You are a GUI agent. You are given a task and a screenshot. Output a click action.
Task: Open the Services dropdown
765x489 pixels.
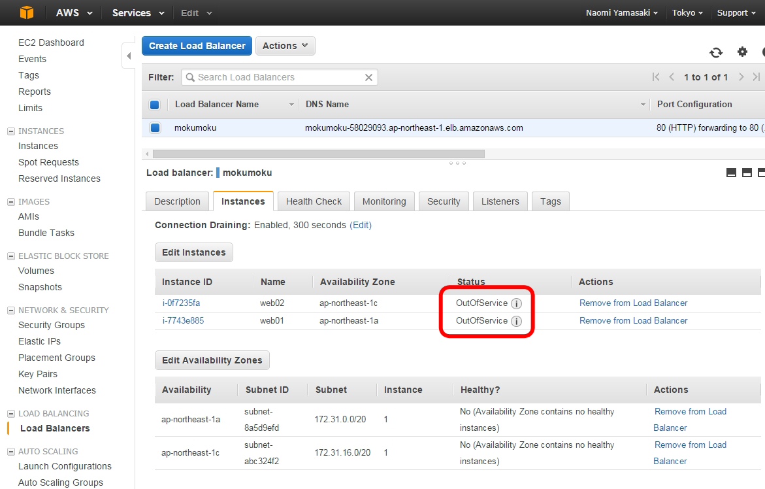(138, 12)
